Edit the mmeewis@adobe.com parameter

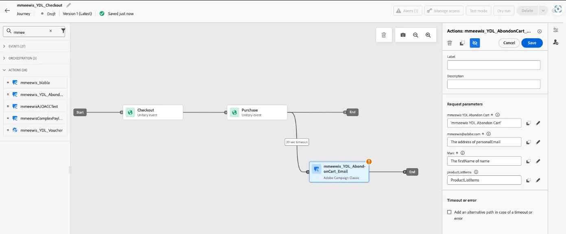[538, 142]
